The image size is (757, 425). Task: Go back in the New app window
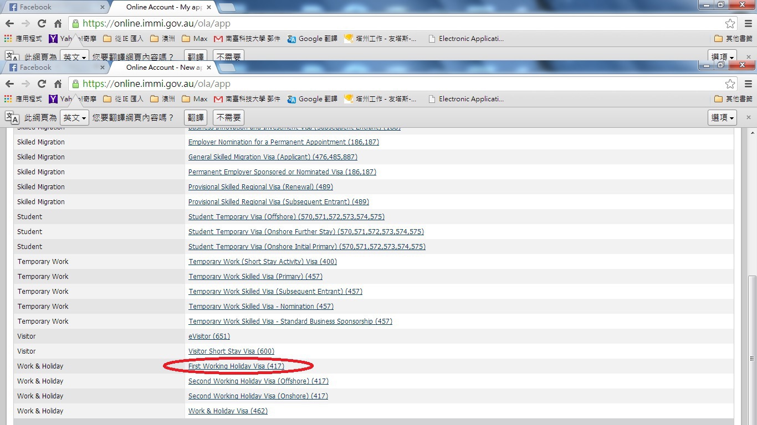pyautogui.click(x=9, y=84)
